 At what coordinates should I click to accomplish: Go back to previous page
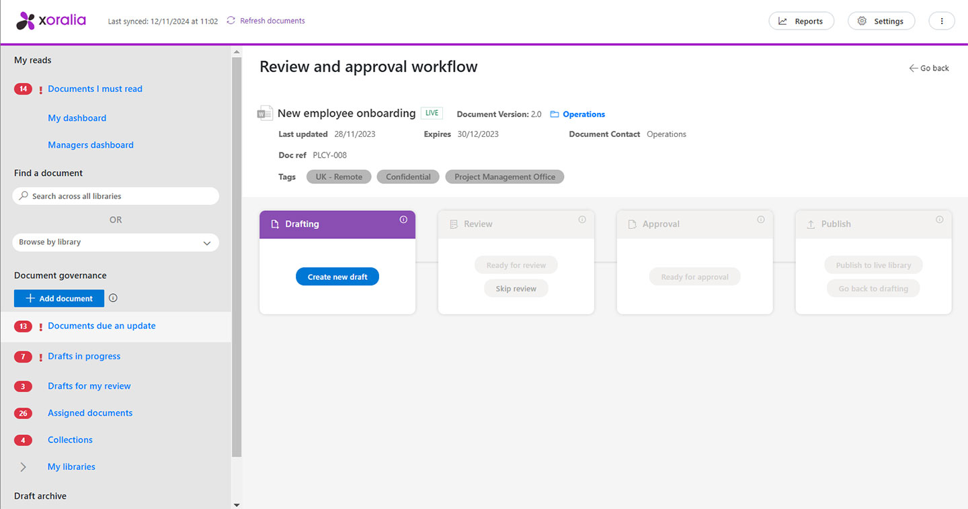coord(929,68)
